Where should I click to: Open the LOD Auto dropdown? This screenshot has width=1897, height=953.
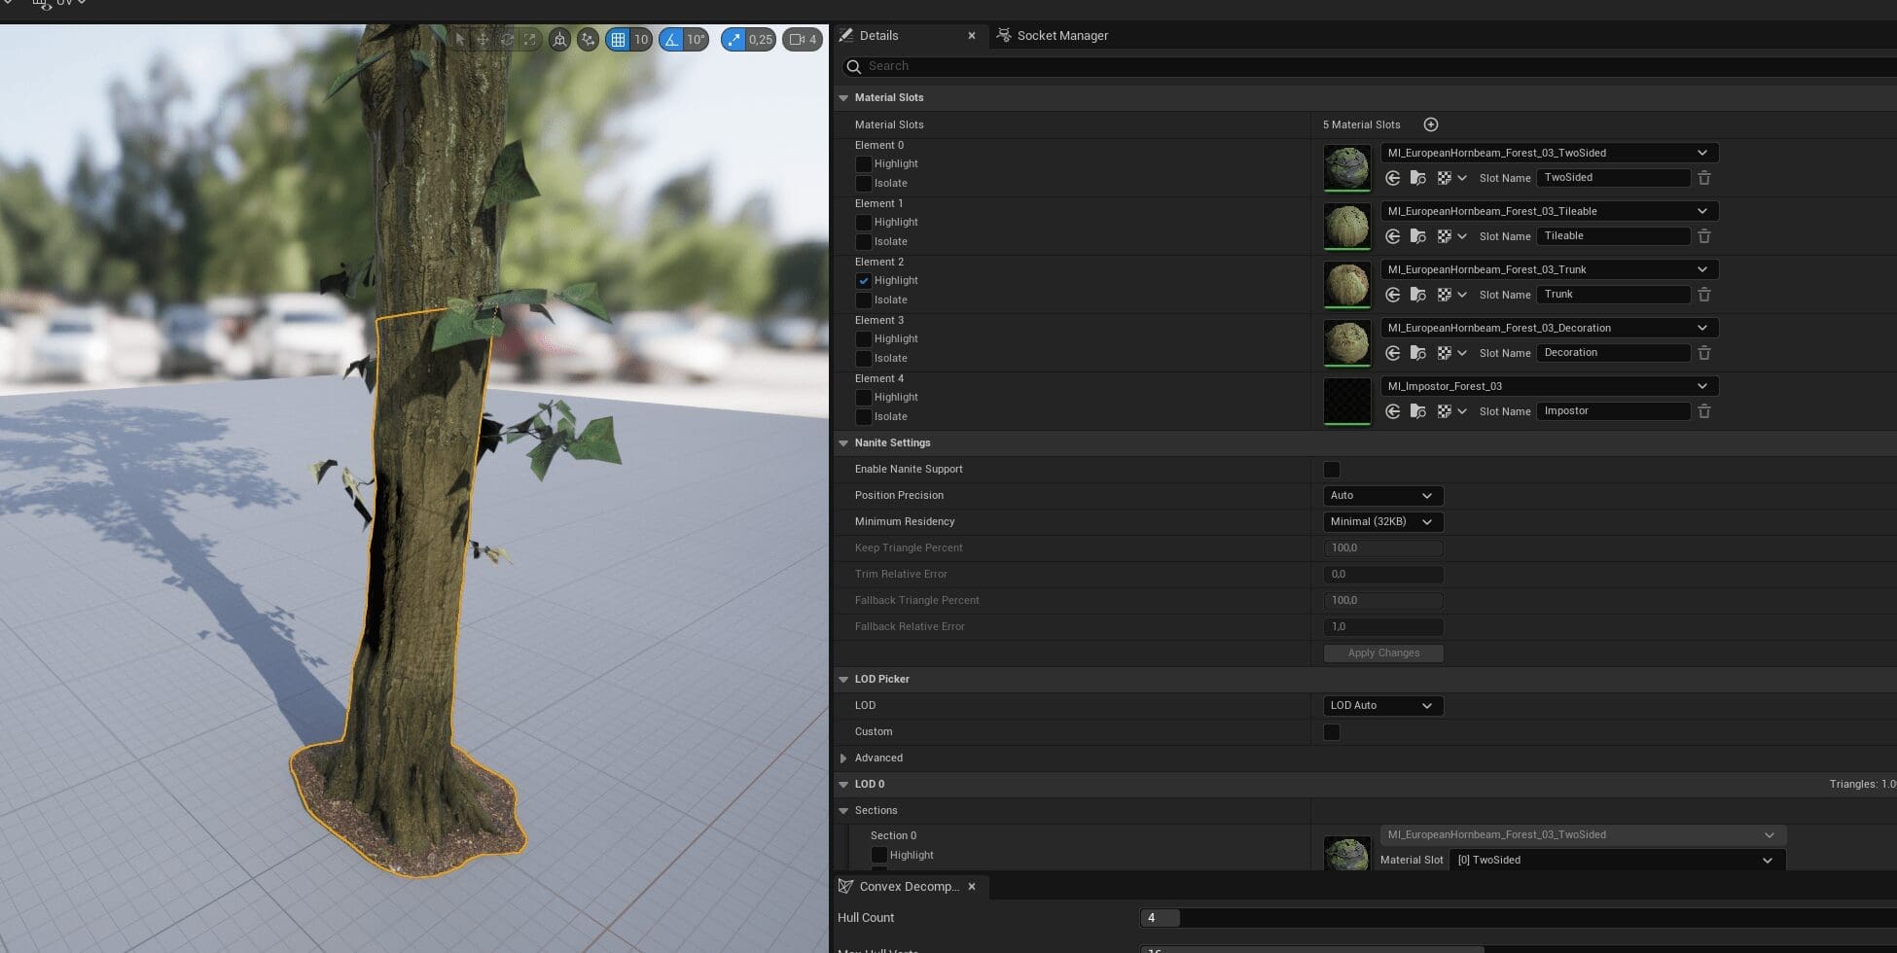(x=1381, y=706)
